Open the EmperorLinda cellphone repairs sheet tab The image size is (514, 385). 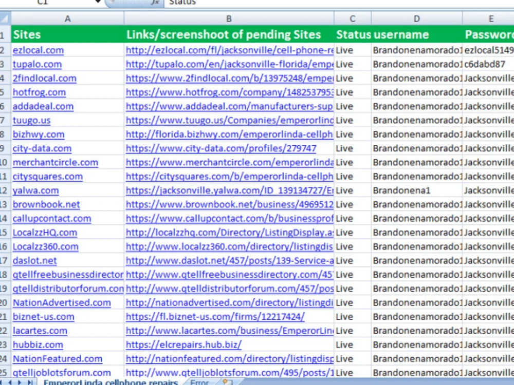point(111,382)
